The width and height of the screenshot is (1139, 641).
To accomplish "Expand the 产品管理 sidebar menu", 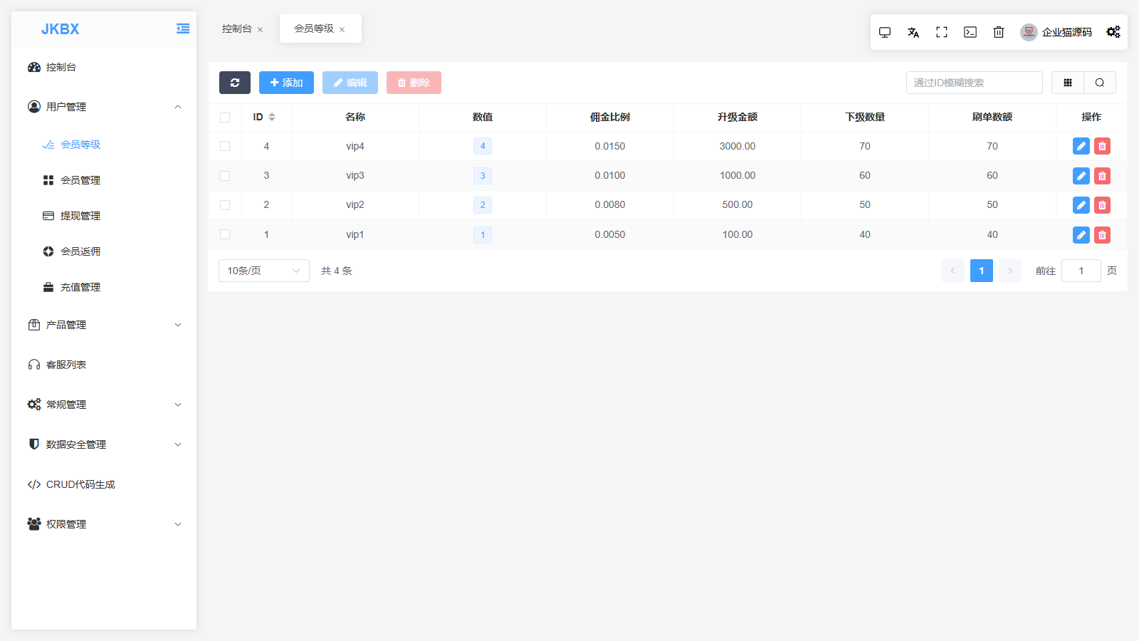I will point(103,325).
